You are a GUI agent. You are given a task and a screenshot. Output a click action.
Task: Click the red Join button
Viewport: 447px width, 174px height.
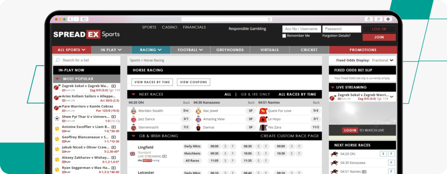[379, 38]
